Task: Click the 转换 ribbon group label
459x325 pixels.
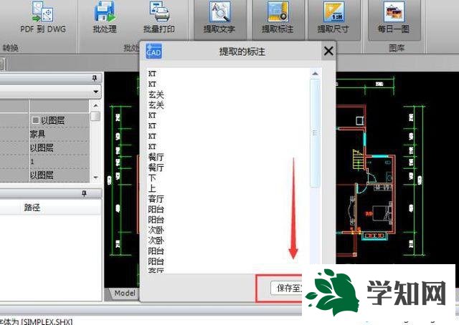Action: point(11,48)
